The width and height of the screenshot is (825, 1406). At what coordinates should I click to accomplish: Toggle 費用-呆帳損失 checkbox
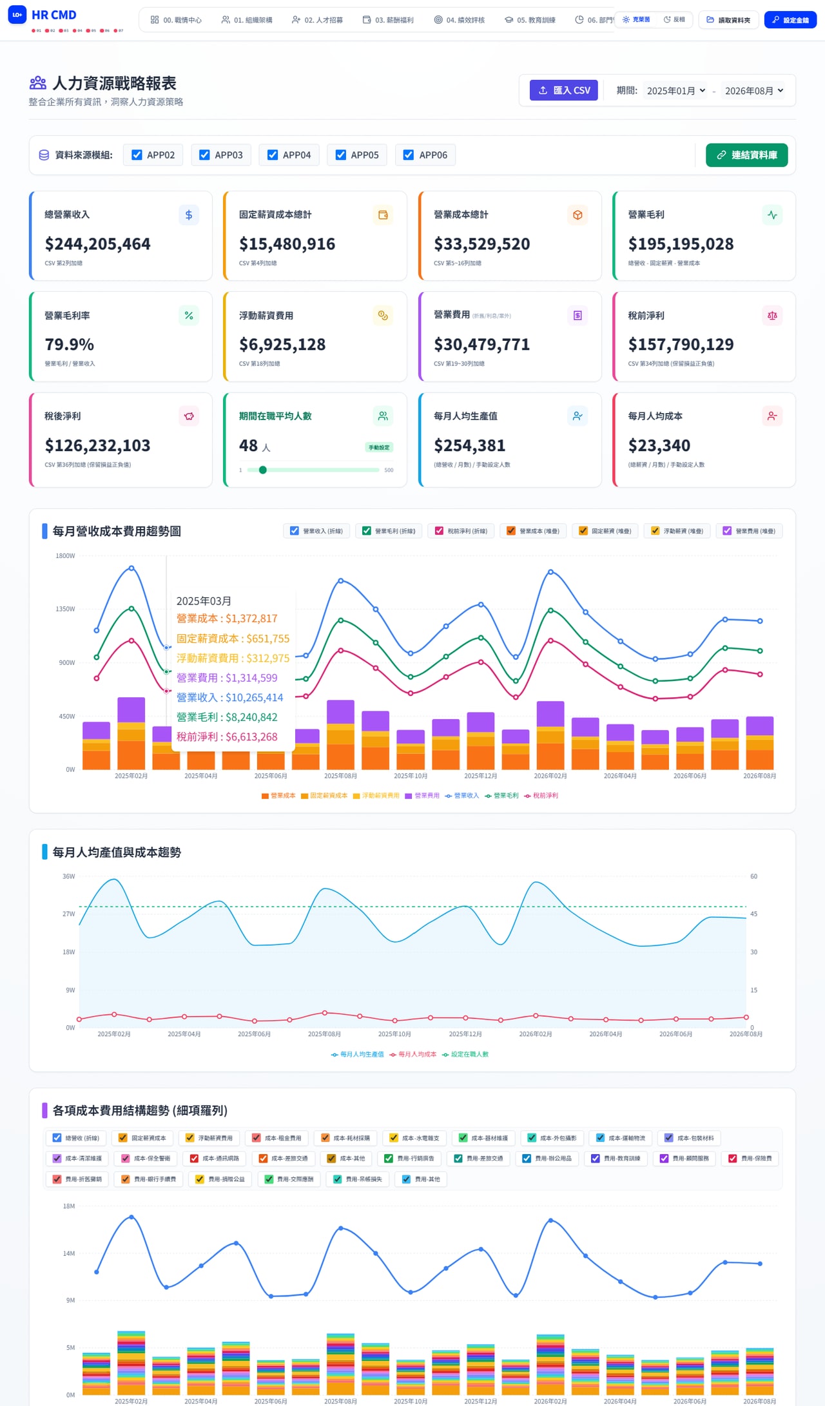tap(337, 1179)
